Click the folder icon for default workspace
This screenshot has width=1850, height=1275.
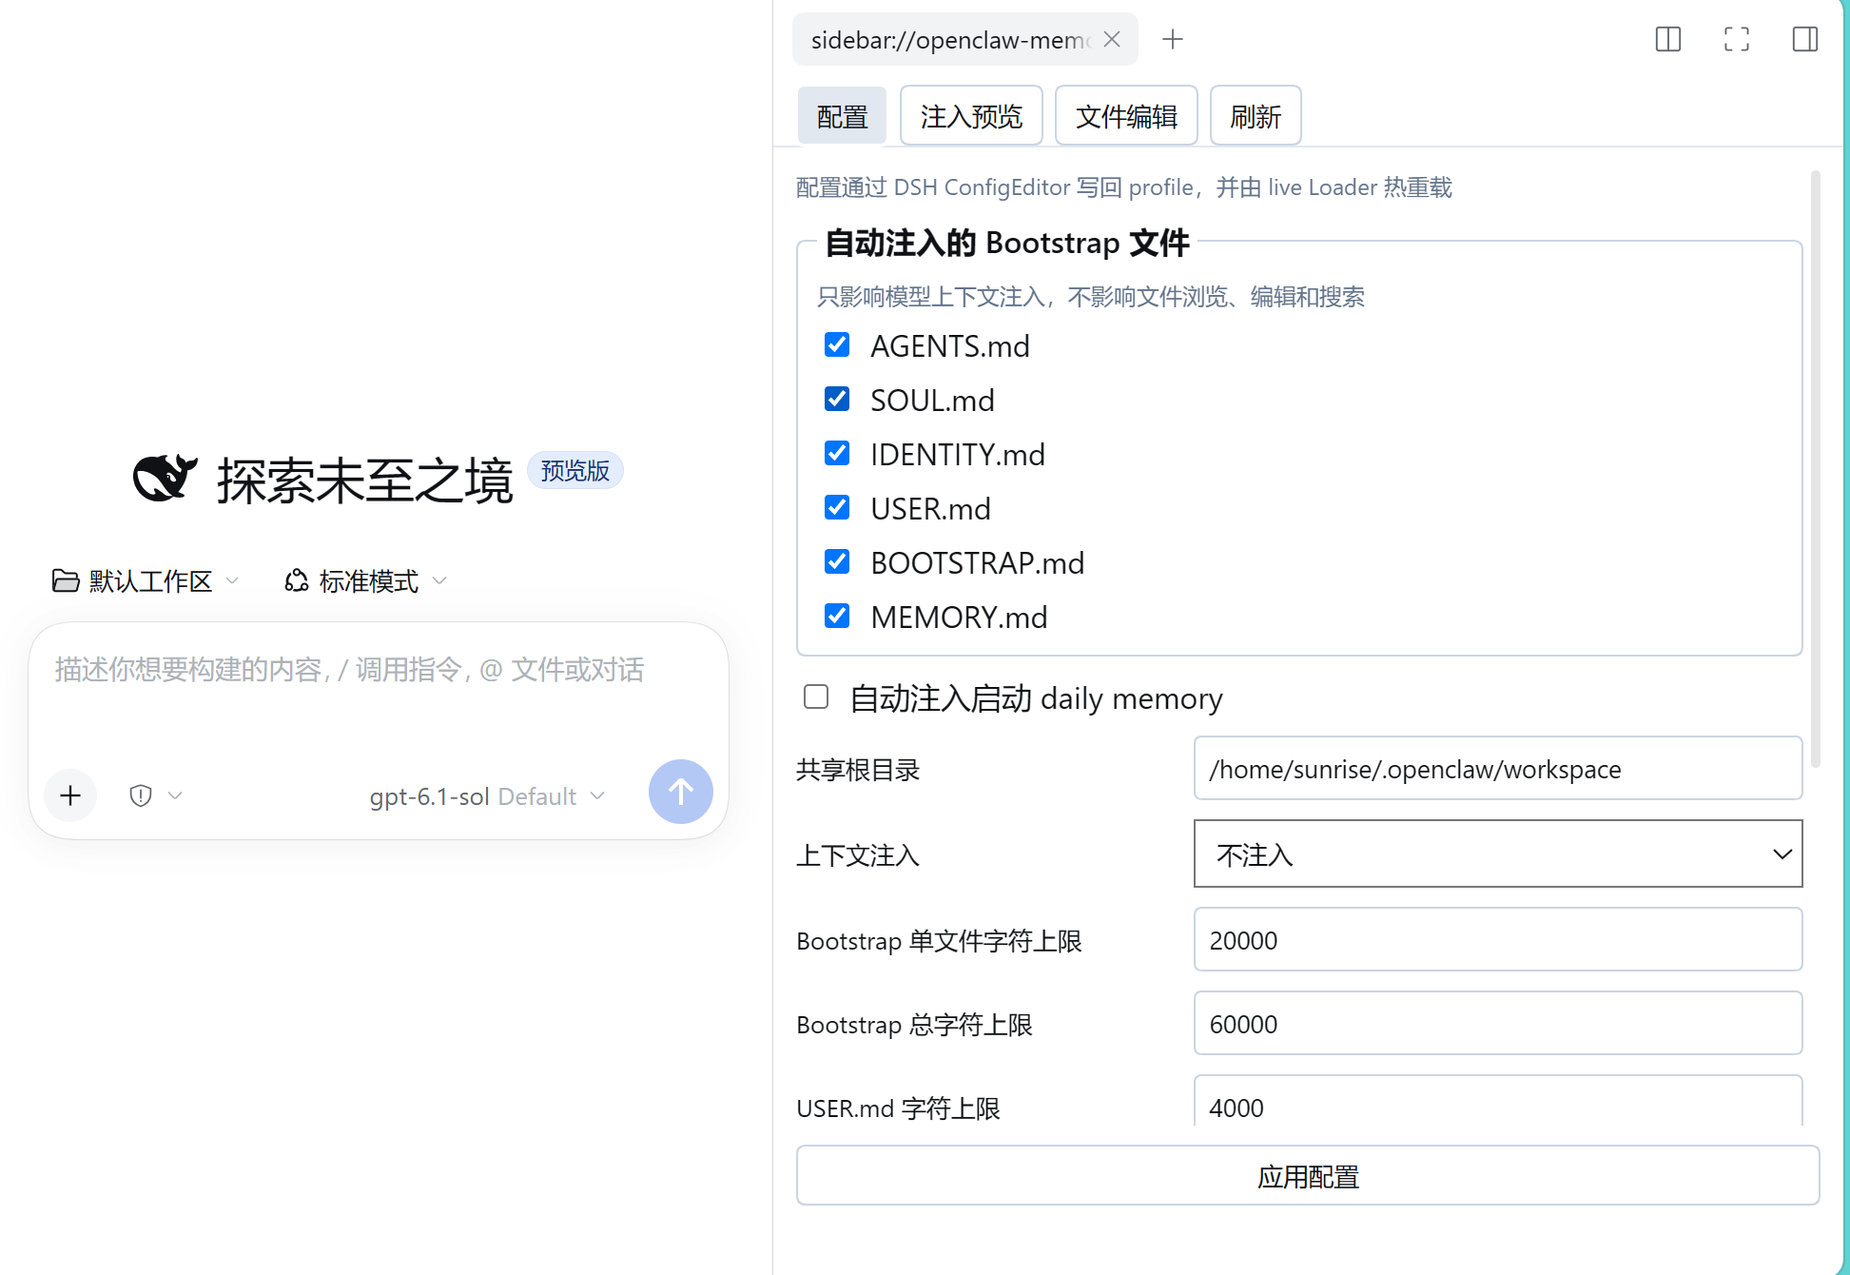pos(66,580)
